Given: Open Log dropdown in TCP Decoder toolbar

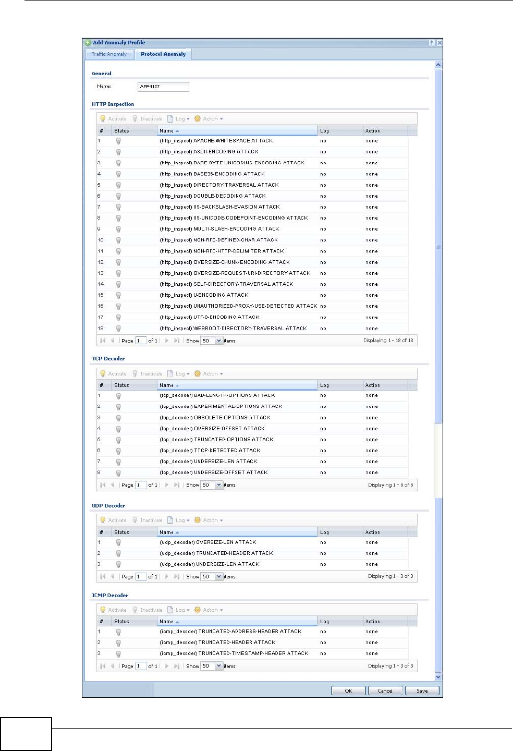Looking at the screenshot, I should point(178,374).
